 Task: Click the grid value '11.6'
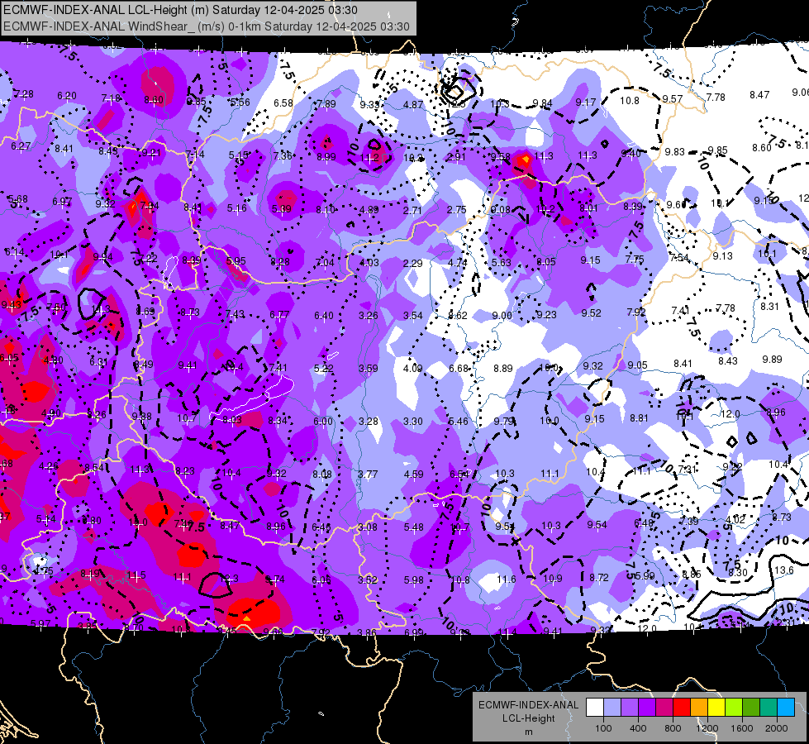(x=506, y=579)
